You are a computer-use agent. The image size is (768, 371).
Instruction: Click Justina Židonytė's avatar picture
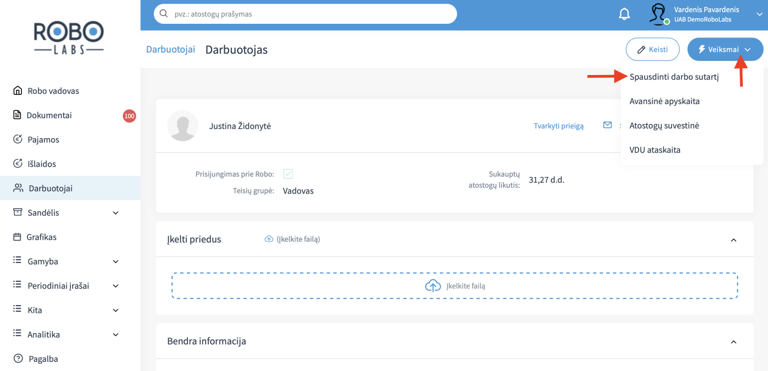(182, 125)
